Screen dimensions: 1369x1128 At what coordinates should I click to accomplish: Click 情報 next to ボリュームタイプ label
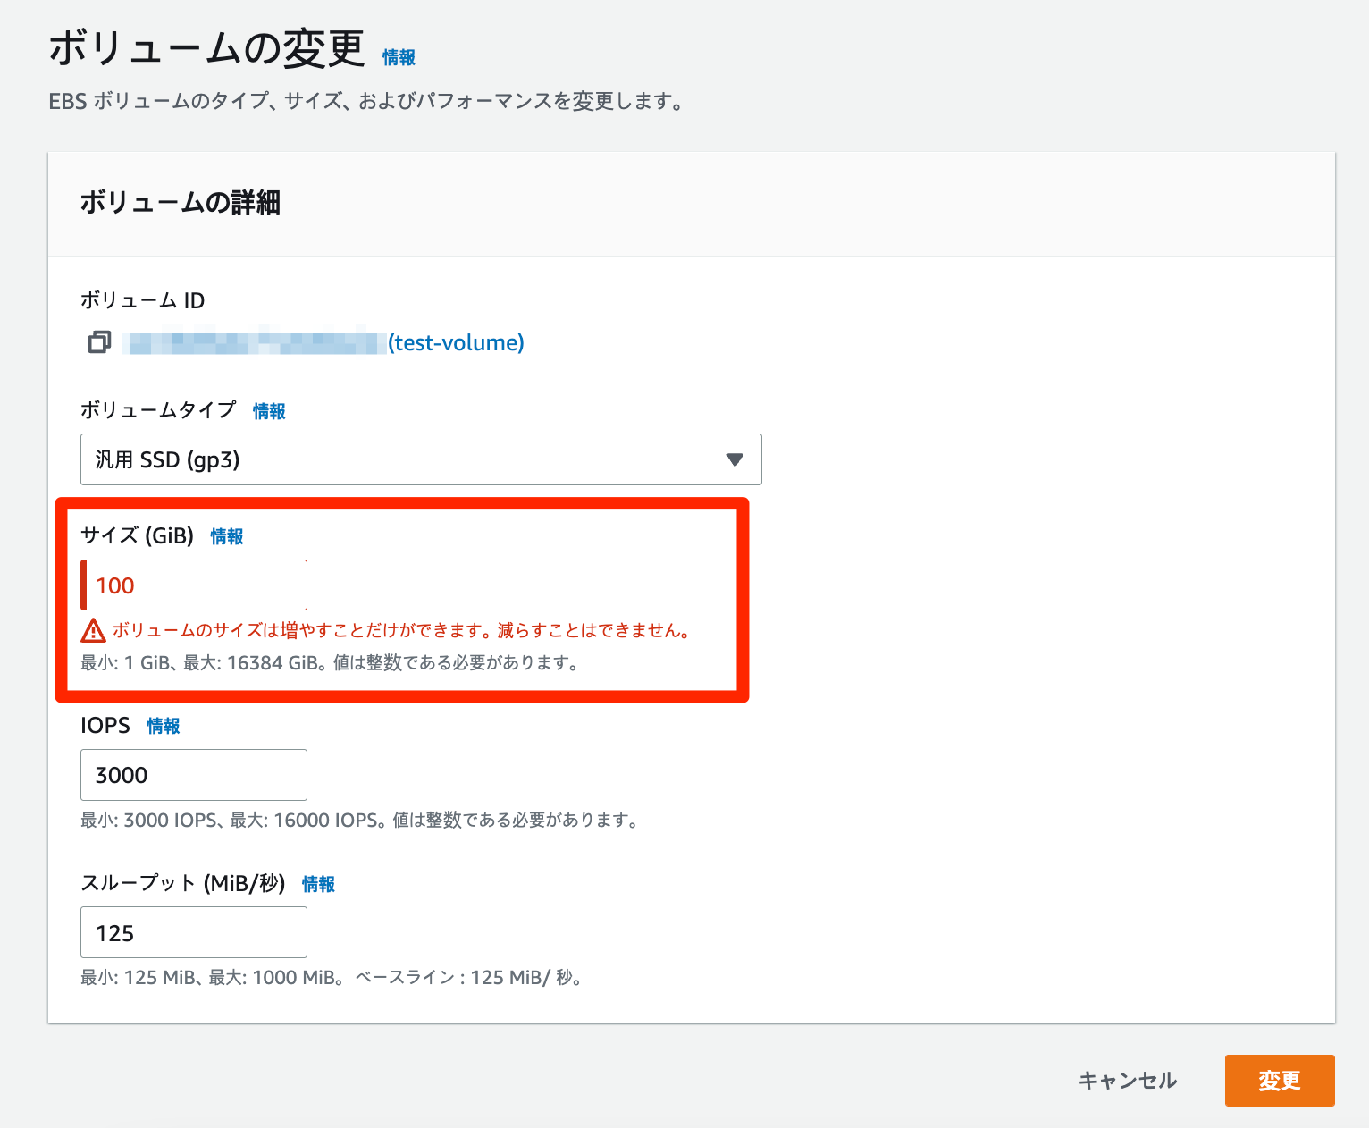(268, 411)
